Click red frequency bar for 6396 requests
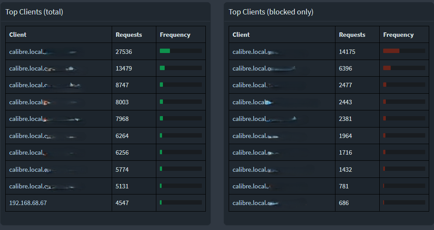Image resolution: width=434 pixels, height=230 pixels. click(387, 68)
